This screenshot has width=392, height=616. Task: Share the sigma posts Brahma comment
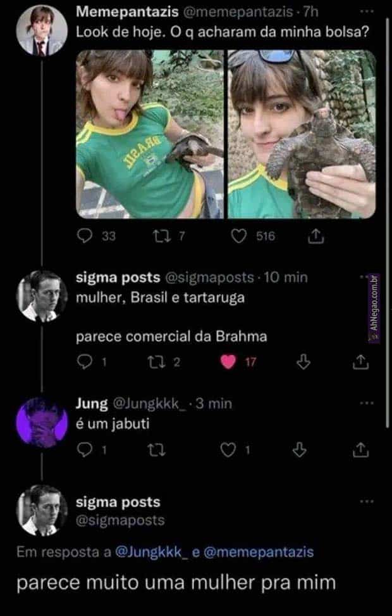point(359,361)
